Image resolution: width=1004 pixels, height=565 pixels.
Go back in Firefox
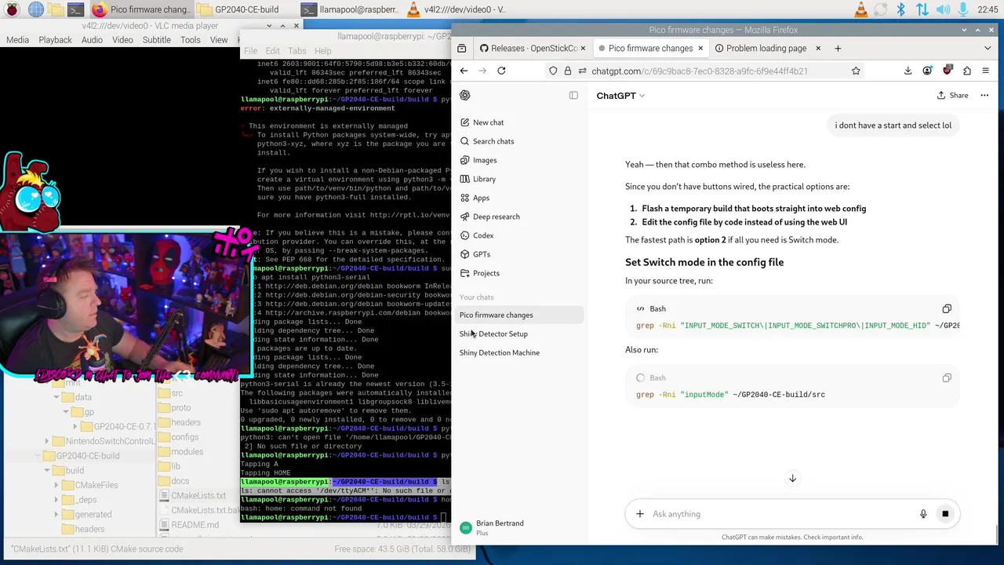coord(464,71)
